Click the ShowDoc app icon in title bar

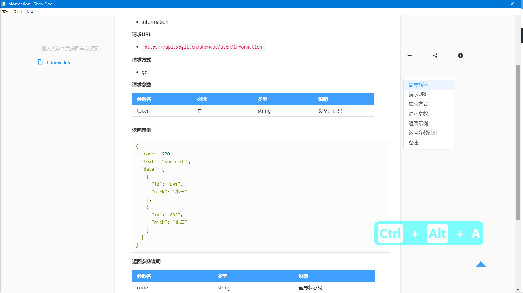[x=3, y=4]
